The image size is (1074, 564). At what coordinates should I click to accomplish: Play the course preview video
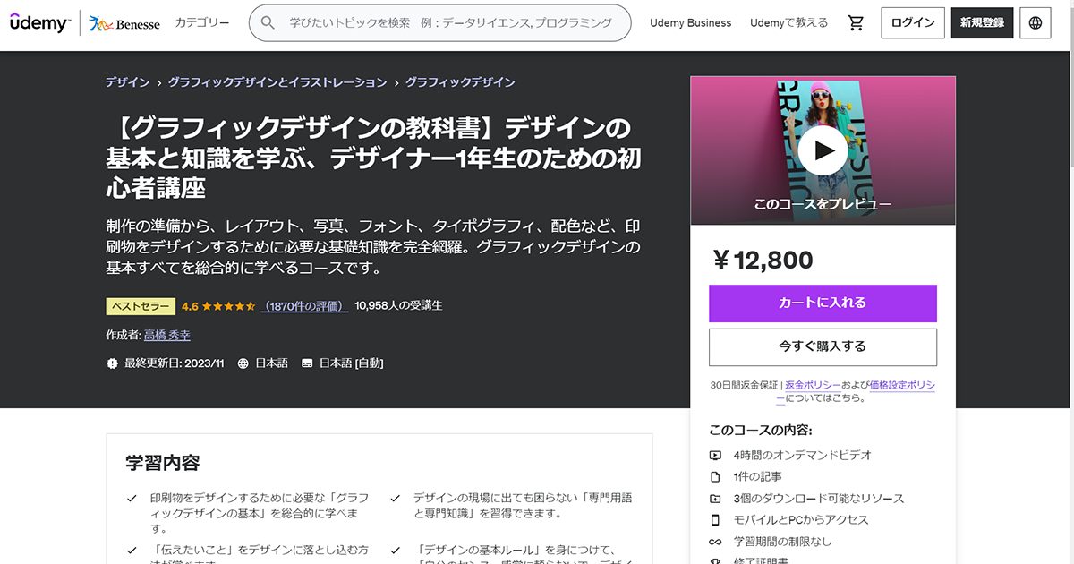[823, 150]
